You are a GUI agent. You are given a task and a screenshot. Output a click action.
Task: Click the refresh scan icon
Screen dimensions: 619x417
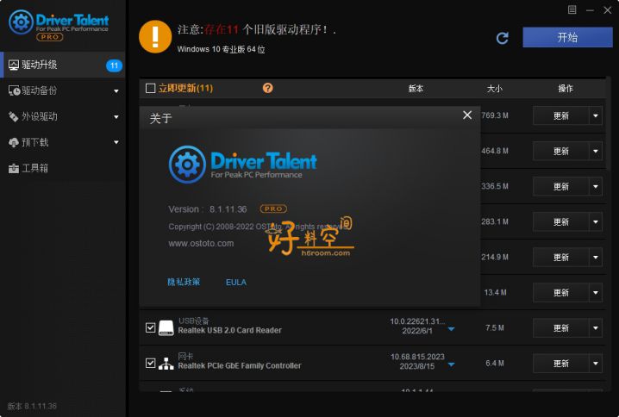tap(502, 38)
